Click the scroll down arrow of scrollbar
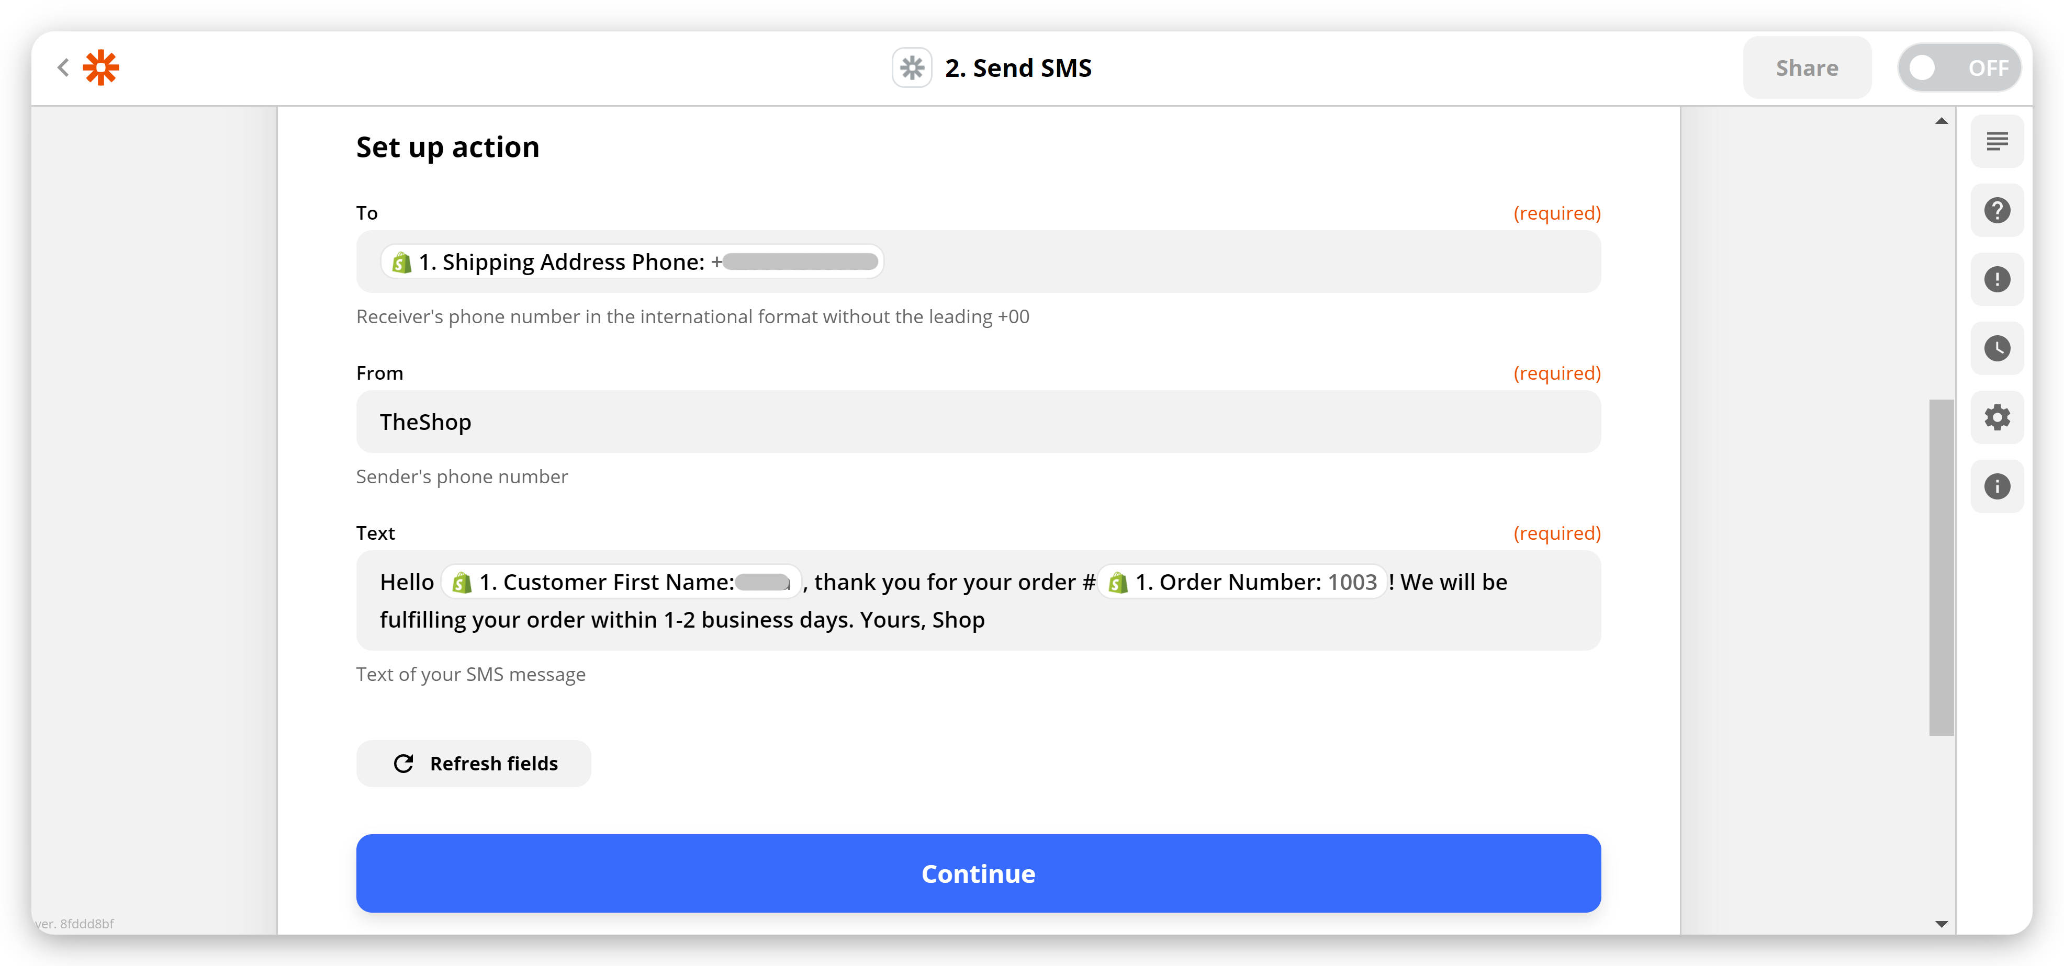The image size is (2064, 966). pos(1940,924)
